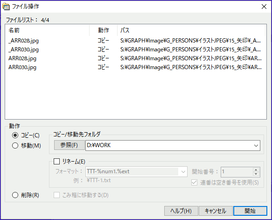Click the 参照(F) browse button
272x220 pixels.
(x=69, y=145)
